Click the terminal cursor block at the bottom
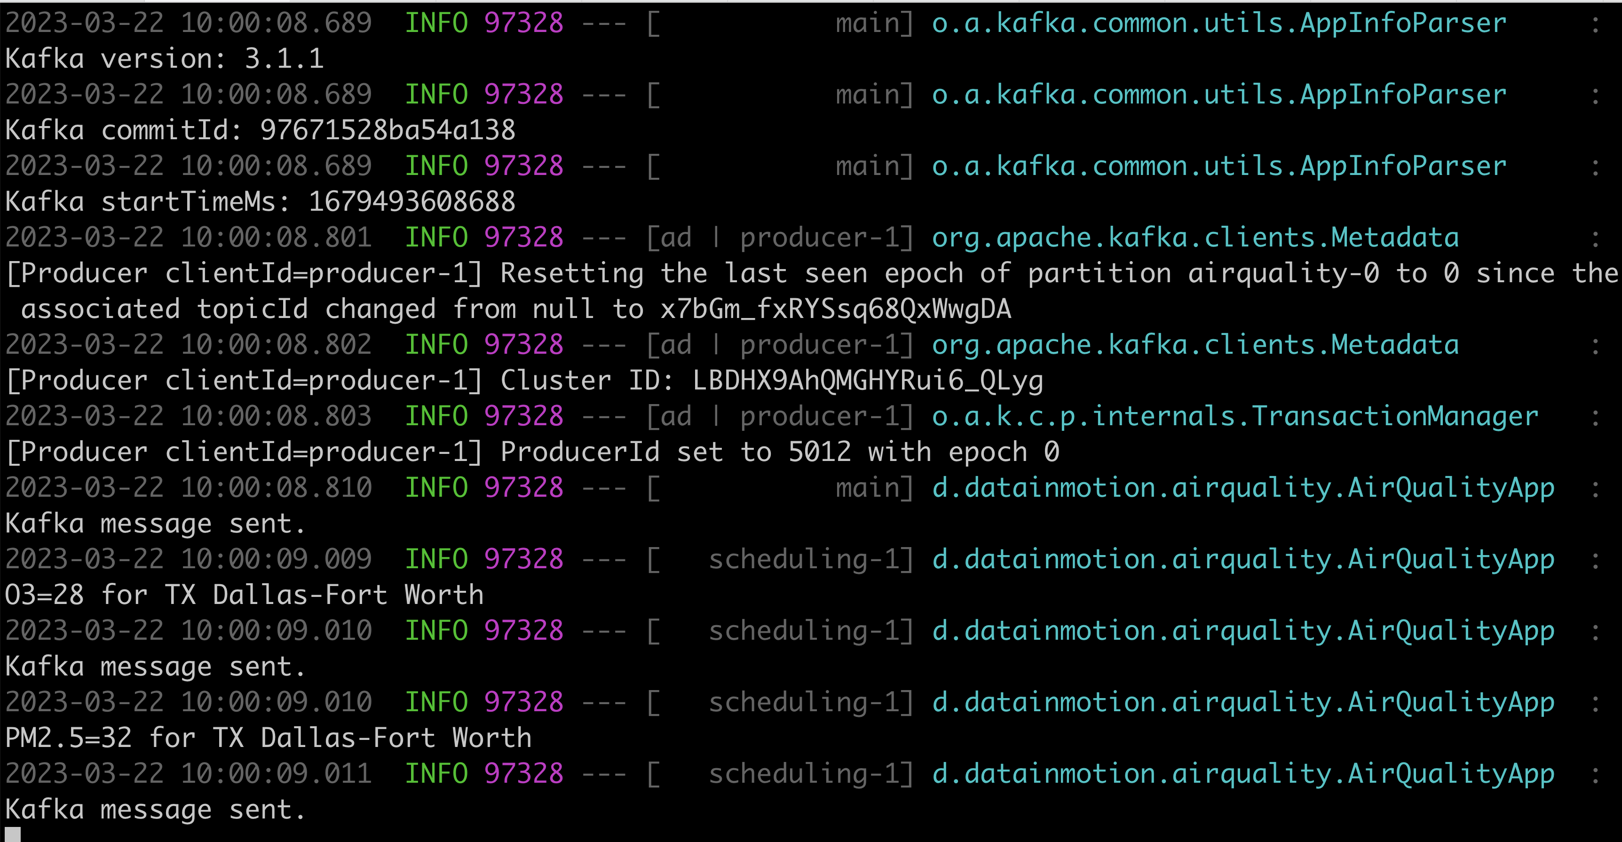This screenshot has height=842, width=1622. coord(13,835)
